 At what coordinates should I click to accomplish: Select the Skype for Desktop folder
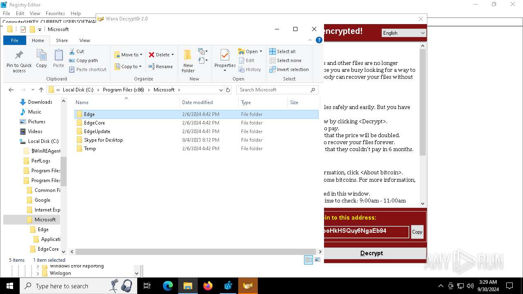tap(196, 140)
